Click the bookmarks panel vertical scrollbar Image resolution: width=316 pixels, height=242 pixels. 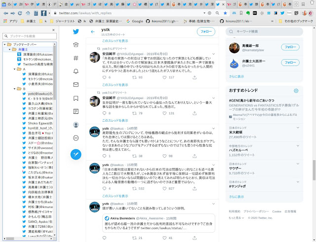(x=54, y=72)
